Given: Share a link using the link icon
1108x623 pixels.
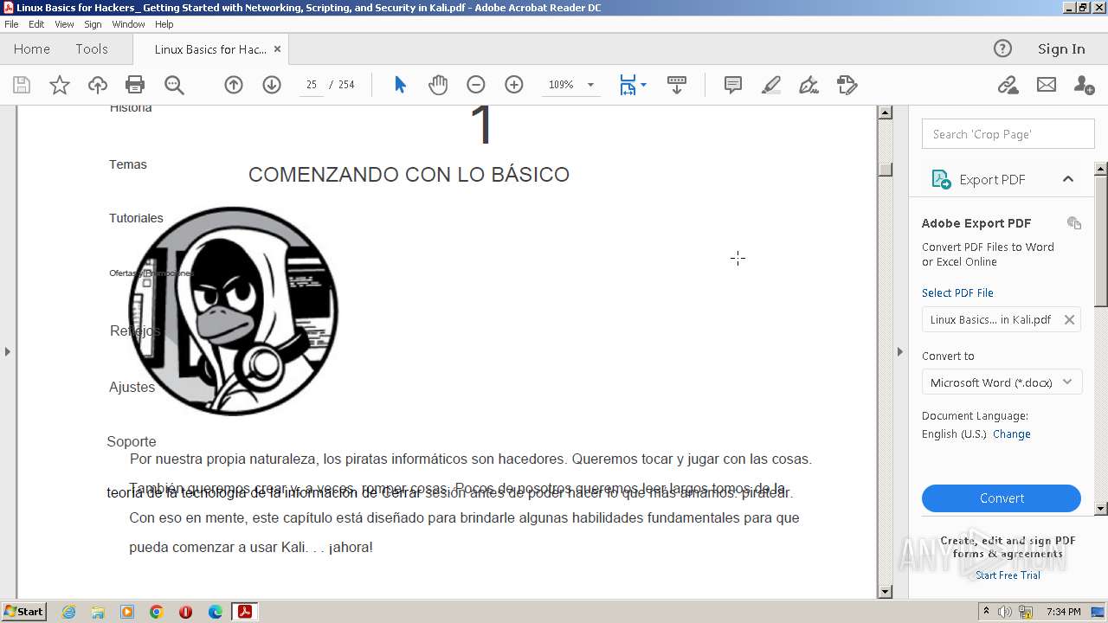Looking at the screenshot, I should pyautogui.click(x=1008, y=85).
